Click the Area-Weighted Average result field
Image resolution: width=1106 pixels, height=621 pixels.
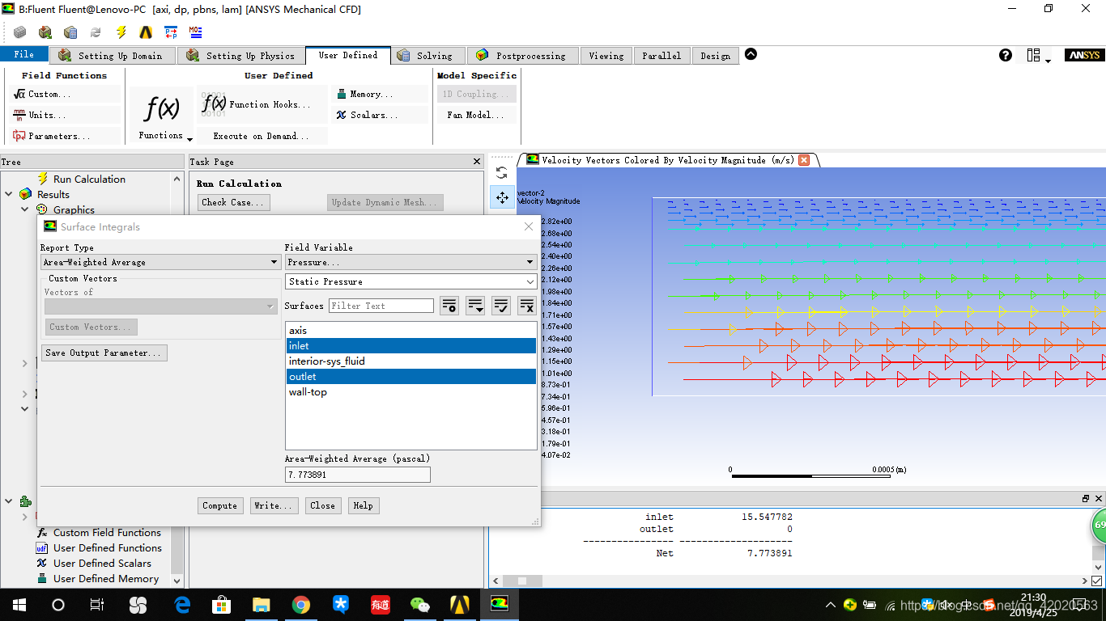(358, 475)
